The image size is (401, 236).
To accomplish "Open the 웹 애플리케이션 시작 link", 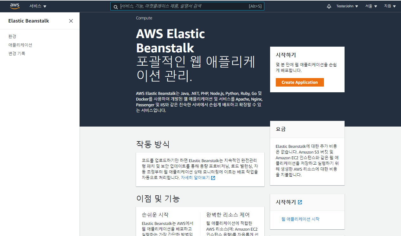I will [300, 219].
